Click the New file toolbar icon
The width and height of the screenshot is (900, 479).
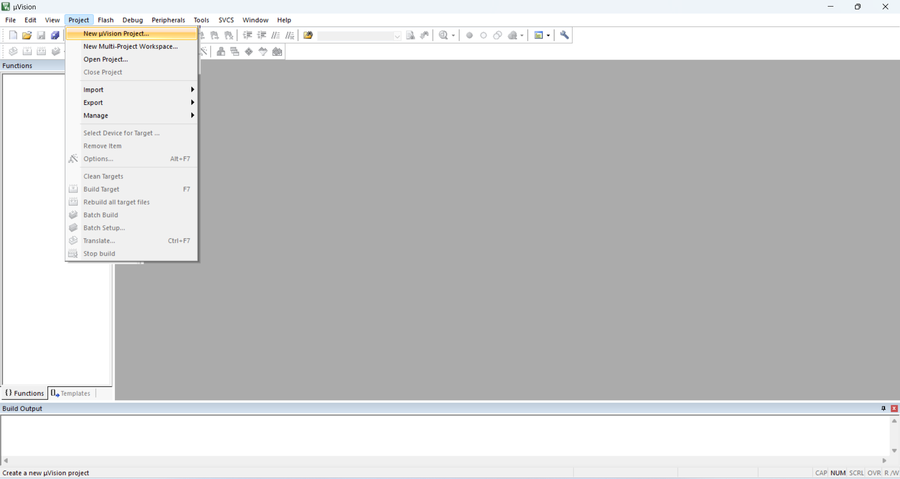(x=13, y=35)
